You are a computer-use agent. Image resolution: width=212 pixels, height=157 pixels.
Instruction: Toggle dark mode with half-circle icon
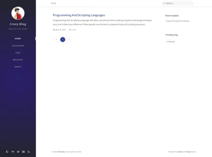pos(7,151)
